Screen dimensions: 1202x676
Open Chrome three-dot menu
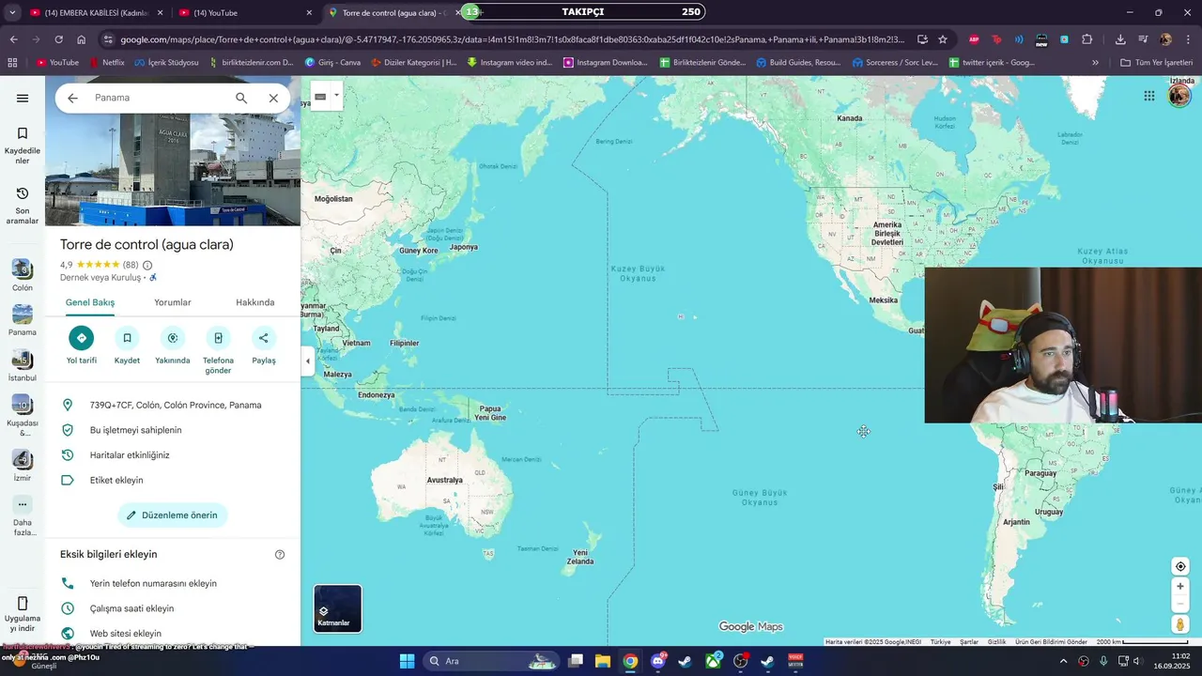click(x=1188, y=39)
